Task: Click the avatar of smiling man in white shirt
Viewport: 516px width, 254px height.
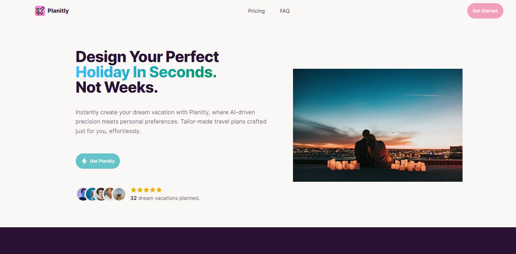Action: (109, 194)
